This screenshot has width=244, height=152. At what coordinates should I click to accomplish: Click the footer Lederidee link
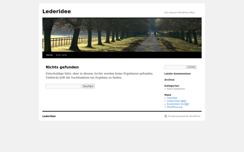click(x=49, y=116)
